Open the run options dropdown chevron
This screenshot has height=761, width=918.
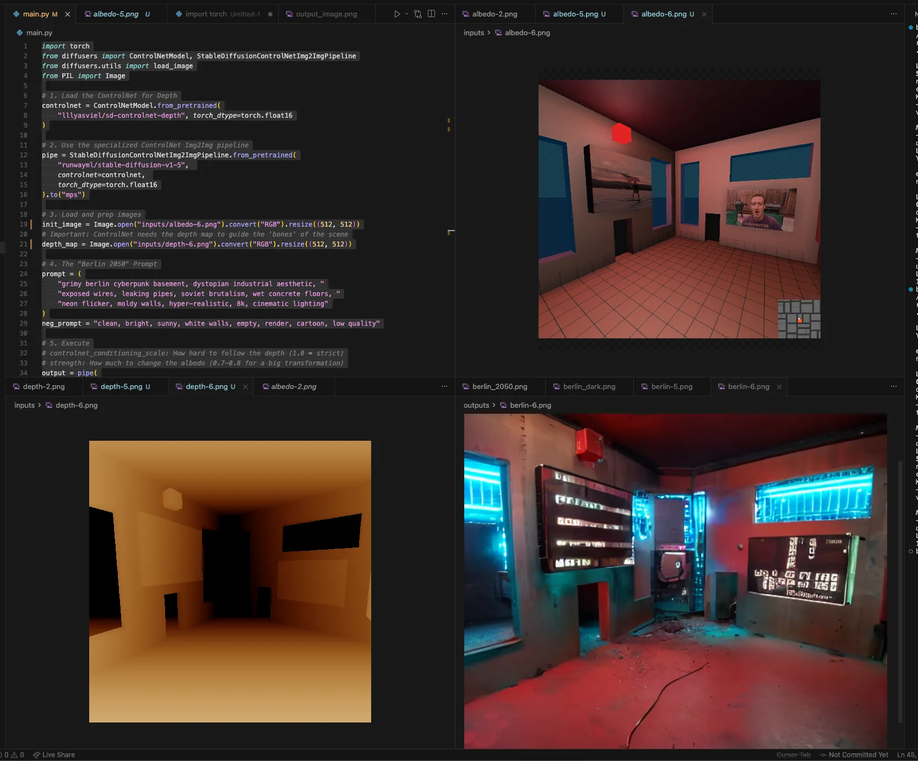click(406, 14)
